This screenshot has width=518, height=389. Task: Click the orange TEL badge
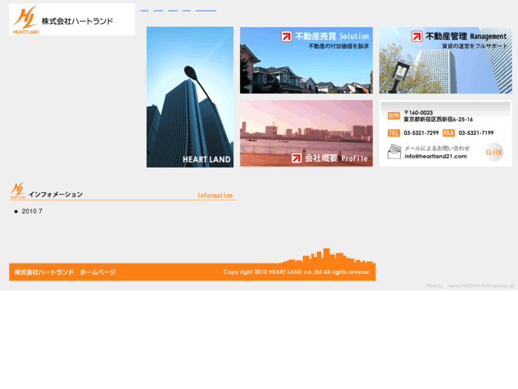tap(393, 133)
